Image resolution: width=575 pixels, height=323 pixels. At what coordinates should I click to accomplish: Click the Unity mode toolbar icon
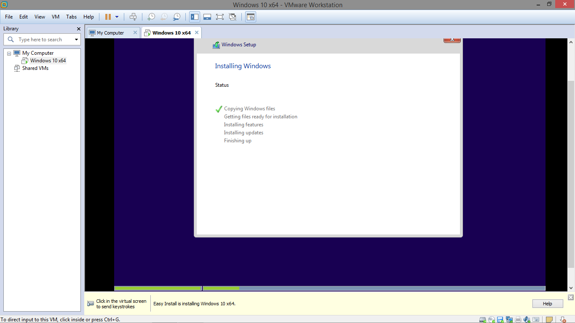[233, 17]
